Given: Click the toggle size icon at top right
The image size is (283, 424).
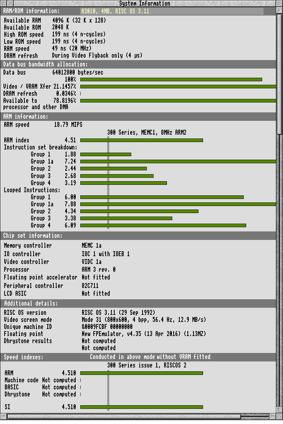Looking at the screenshot, I should (x=279, y=4).
